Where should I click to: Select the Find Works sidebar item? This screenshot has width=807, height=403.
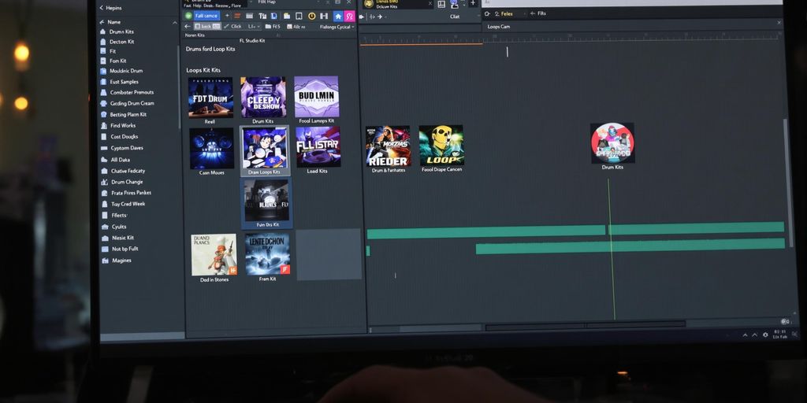[122, 125]
